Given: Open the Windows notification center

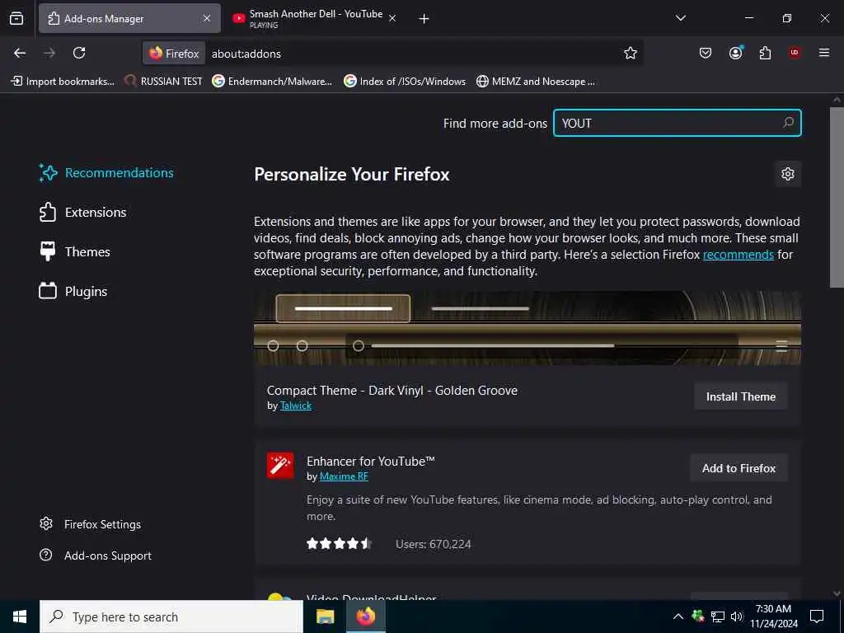Looking at the screenshot, I should pos(817,617).
